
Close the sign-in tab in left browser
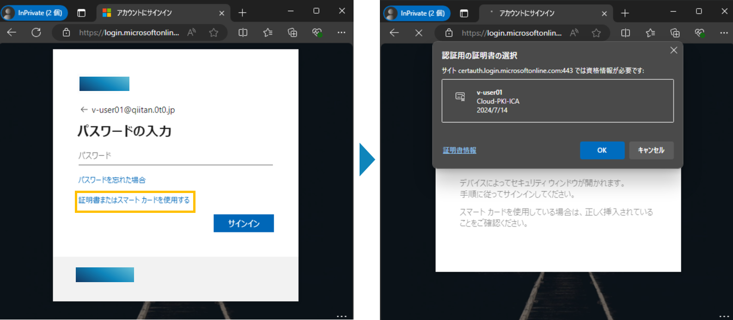coord(222,13)
